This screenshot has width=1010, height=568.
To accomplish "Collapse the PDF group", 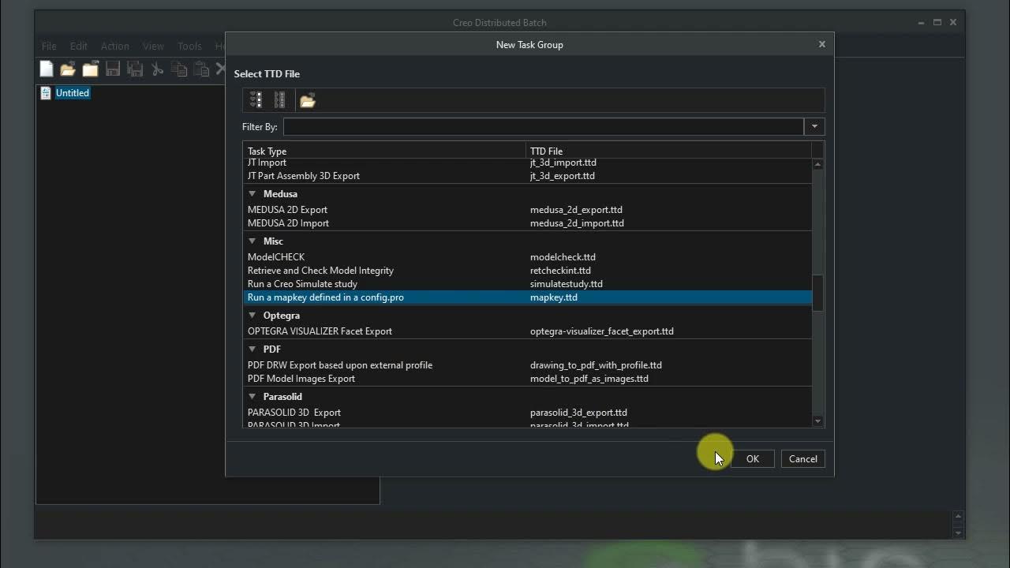I will 252,349.
